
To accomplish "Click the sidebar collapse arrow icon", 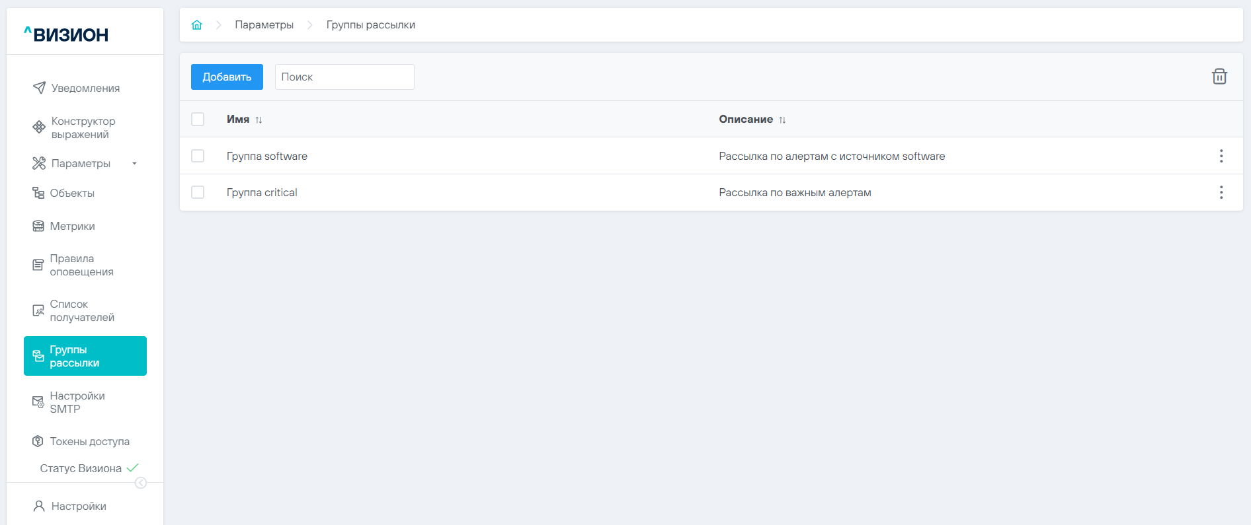I will [141, 483].
